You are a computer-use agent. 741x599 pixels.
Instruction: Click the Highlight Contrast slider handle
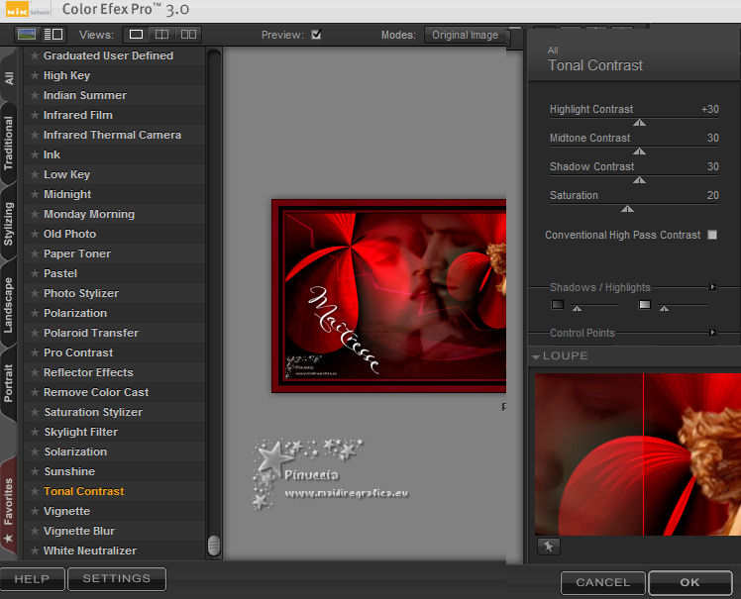click(639, 123)
